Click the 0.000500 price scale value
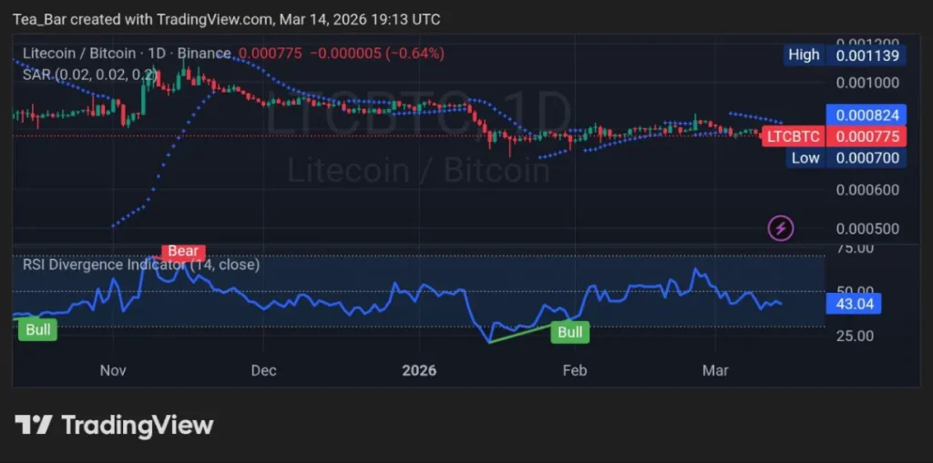This screenshot has width=933, height=463. pyautogui.click(x=867, y=229)
